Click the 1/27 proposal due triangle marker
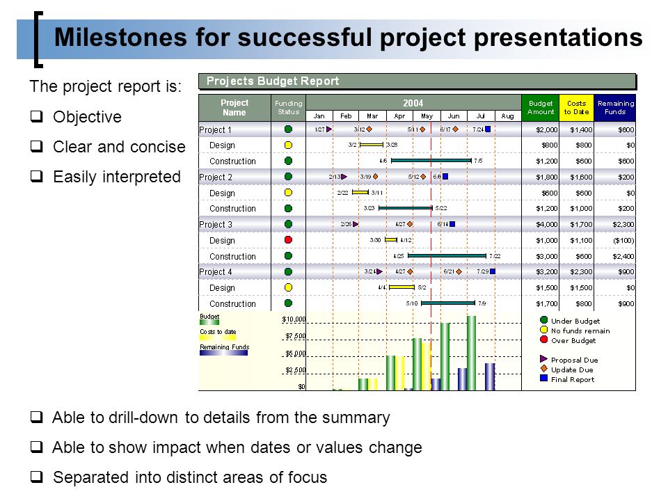Viewport: 668px width, 501px height. tap(329, 129)
